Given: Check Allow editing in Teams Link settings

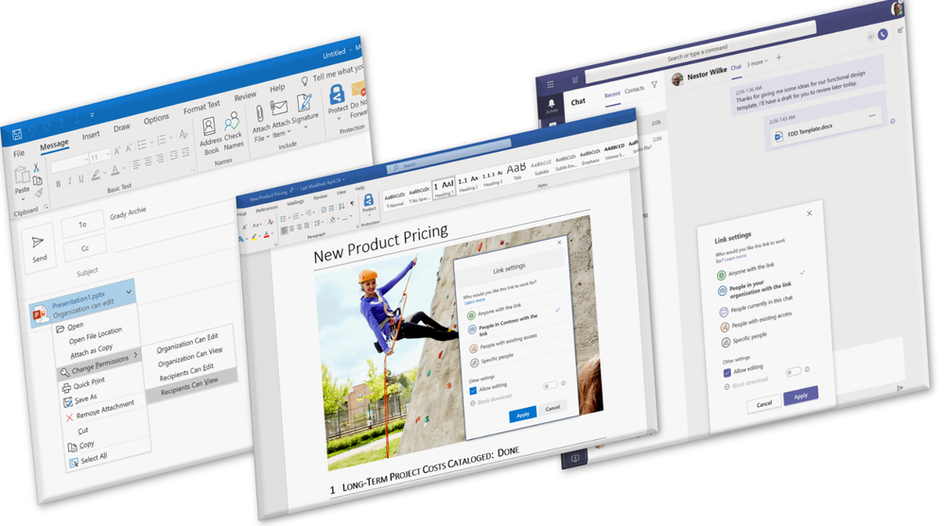Looking at the screenshot, I should (726, 372).
